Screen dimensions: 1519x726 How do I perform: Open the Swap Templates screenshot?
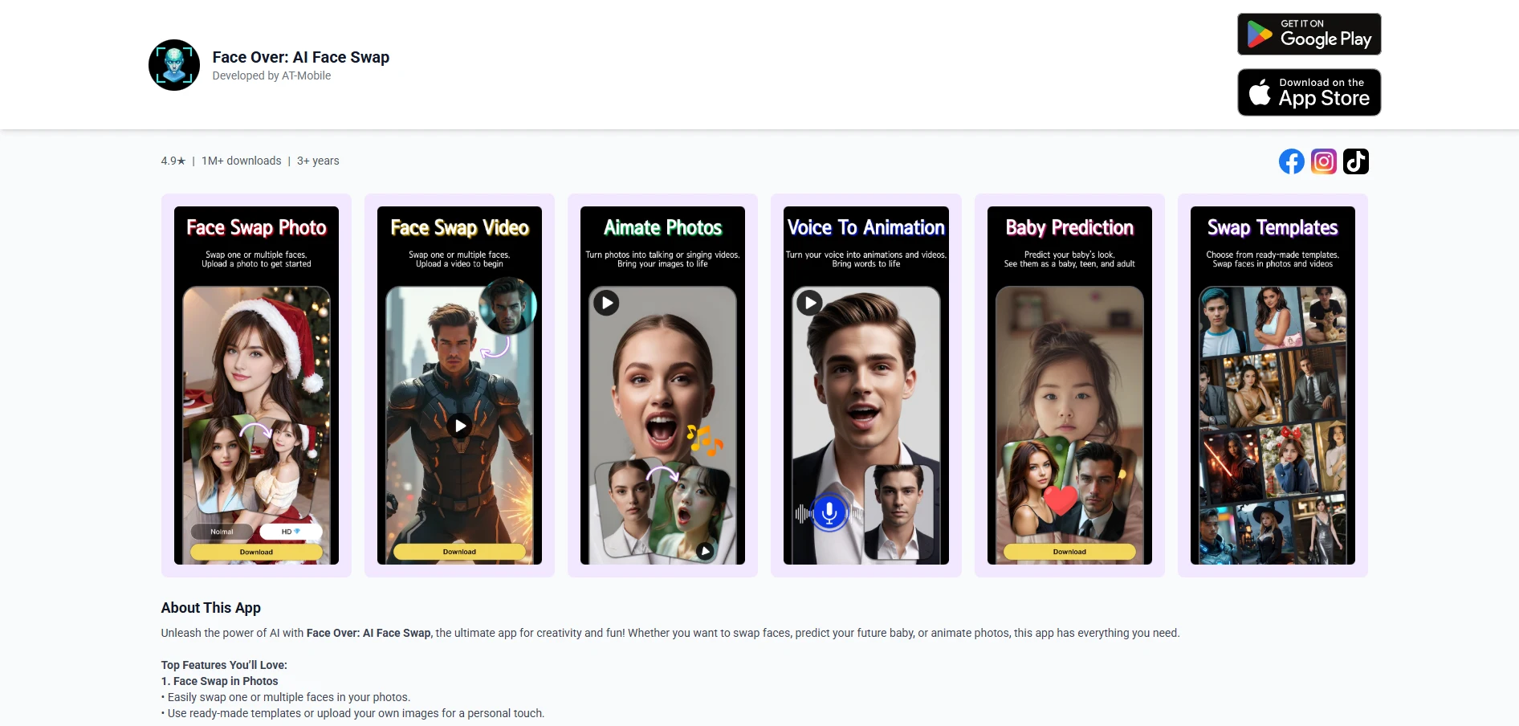(1273, 385)
